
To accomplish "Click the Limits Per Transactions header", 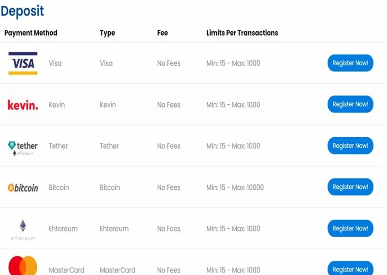I will pos(242,33).
